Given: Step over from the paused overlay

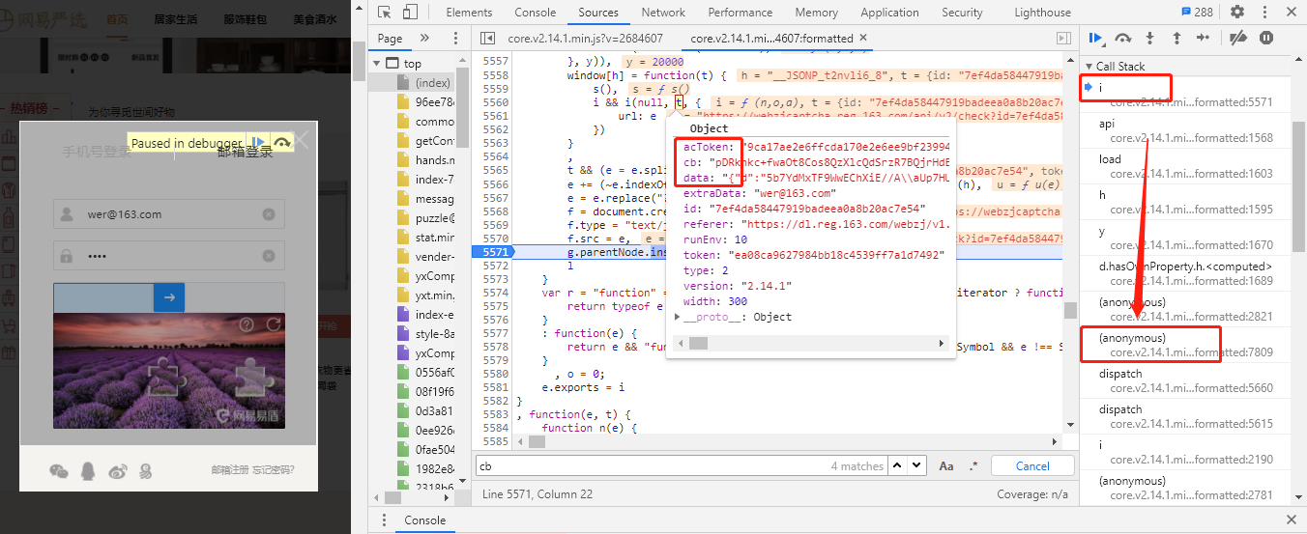Looking at the screenshot, I should [282, 143].
